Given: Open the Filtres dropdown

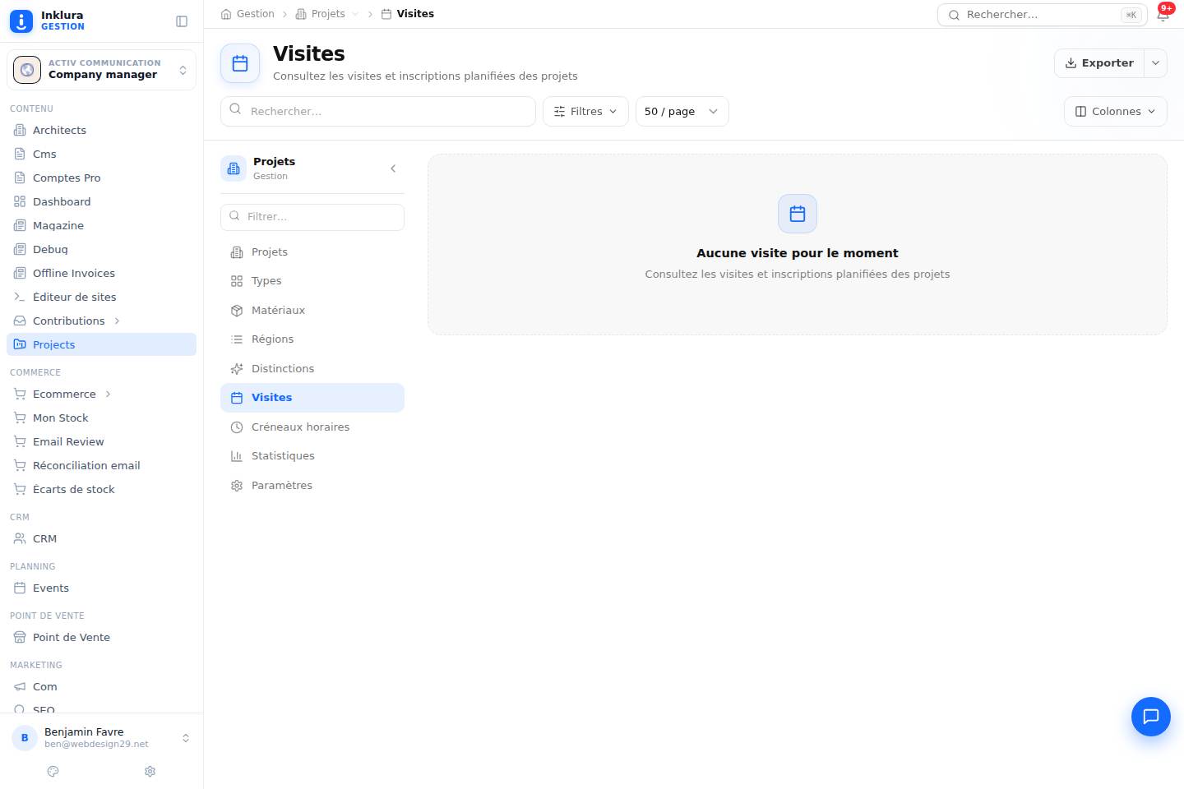Looking at the screenshot, I should 585,112.
